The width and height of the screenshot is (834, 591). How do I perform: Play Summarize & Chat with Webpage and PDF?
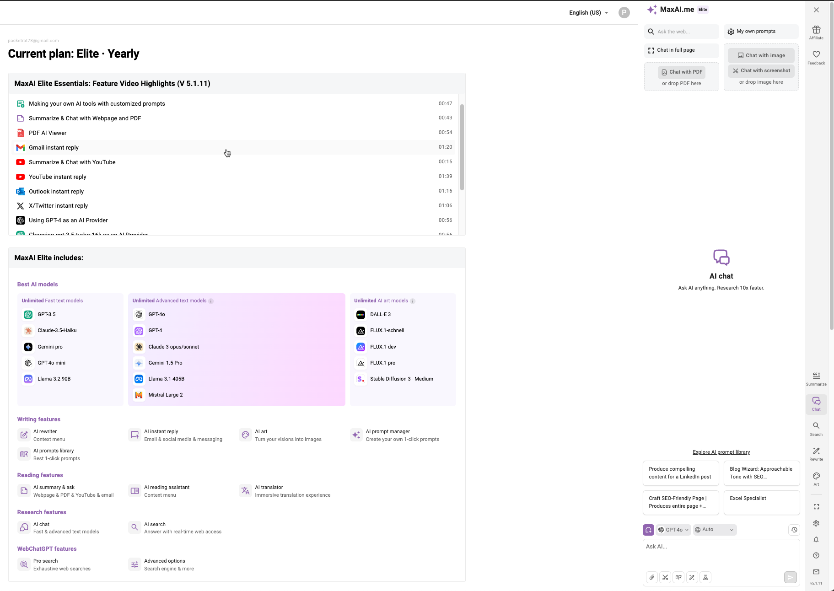coord(234,118)
